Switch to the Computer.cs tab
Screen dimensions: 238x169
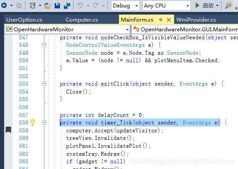click(82, 20)
